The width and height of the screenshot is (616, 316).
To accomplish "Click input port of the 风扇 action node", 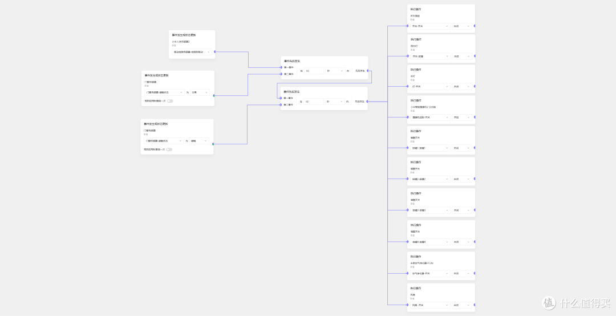I will click(407, 305).
